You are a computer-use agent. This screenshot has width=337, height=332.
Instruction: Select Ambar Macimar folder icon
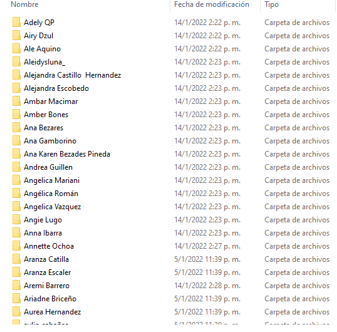pos(16,101)
